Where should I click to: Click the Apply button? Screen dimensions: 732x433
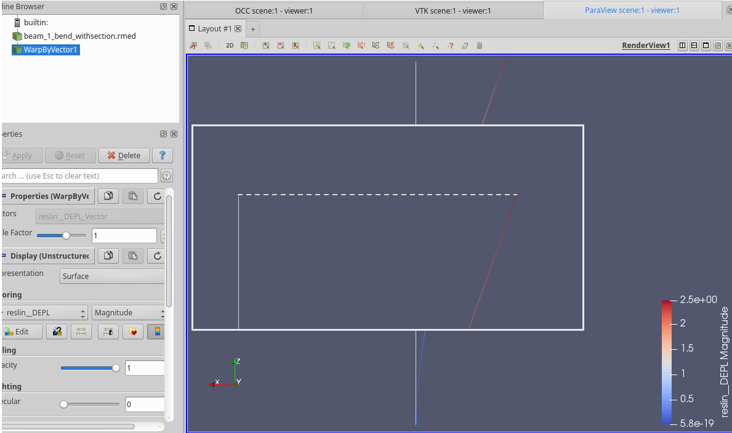(22, 156)
